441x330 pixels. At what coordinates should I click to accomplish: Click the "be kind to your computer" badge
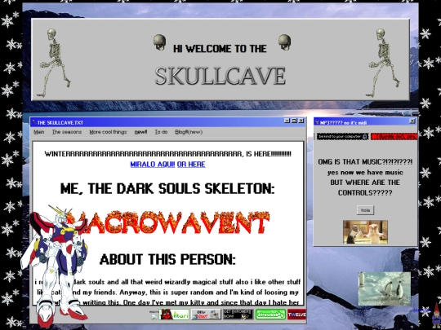coord(342,136)
